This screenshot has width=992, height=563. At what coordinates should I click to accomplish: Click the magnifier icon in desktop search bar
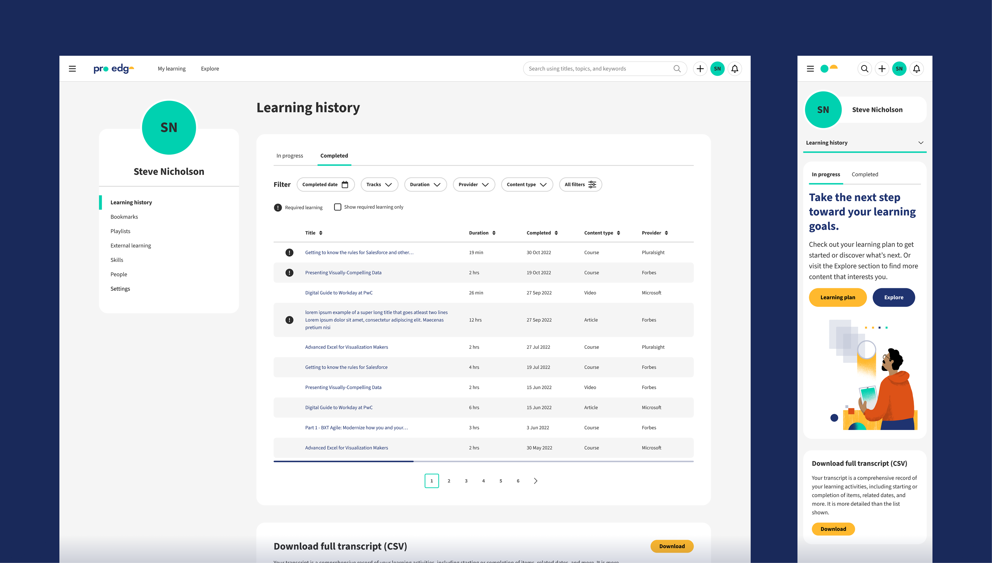pos(677,69)
